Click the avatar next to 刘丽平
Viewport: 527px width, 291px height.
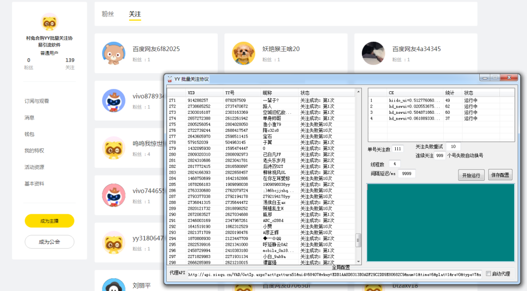click(x=113, y=286)
